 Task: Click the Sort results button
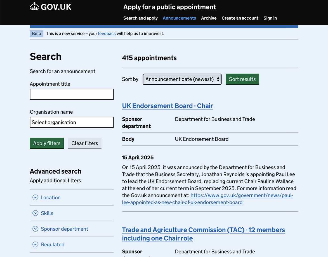pos(242,79)
